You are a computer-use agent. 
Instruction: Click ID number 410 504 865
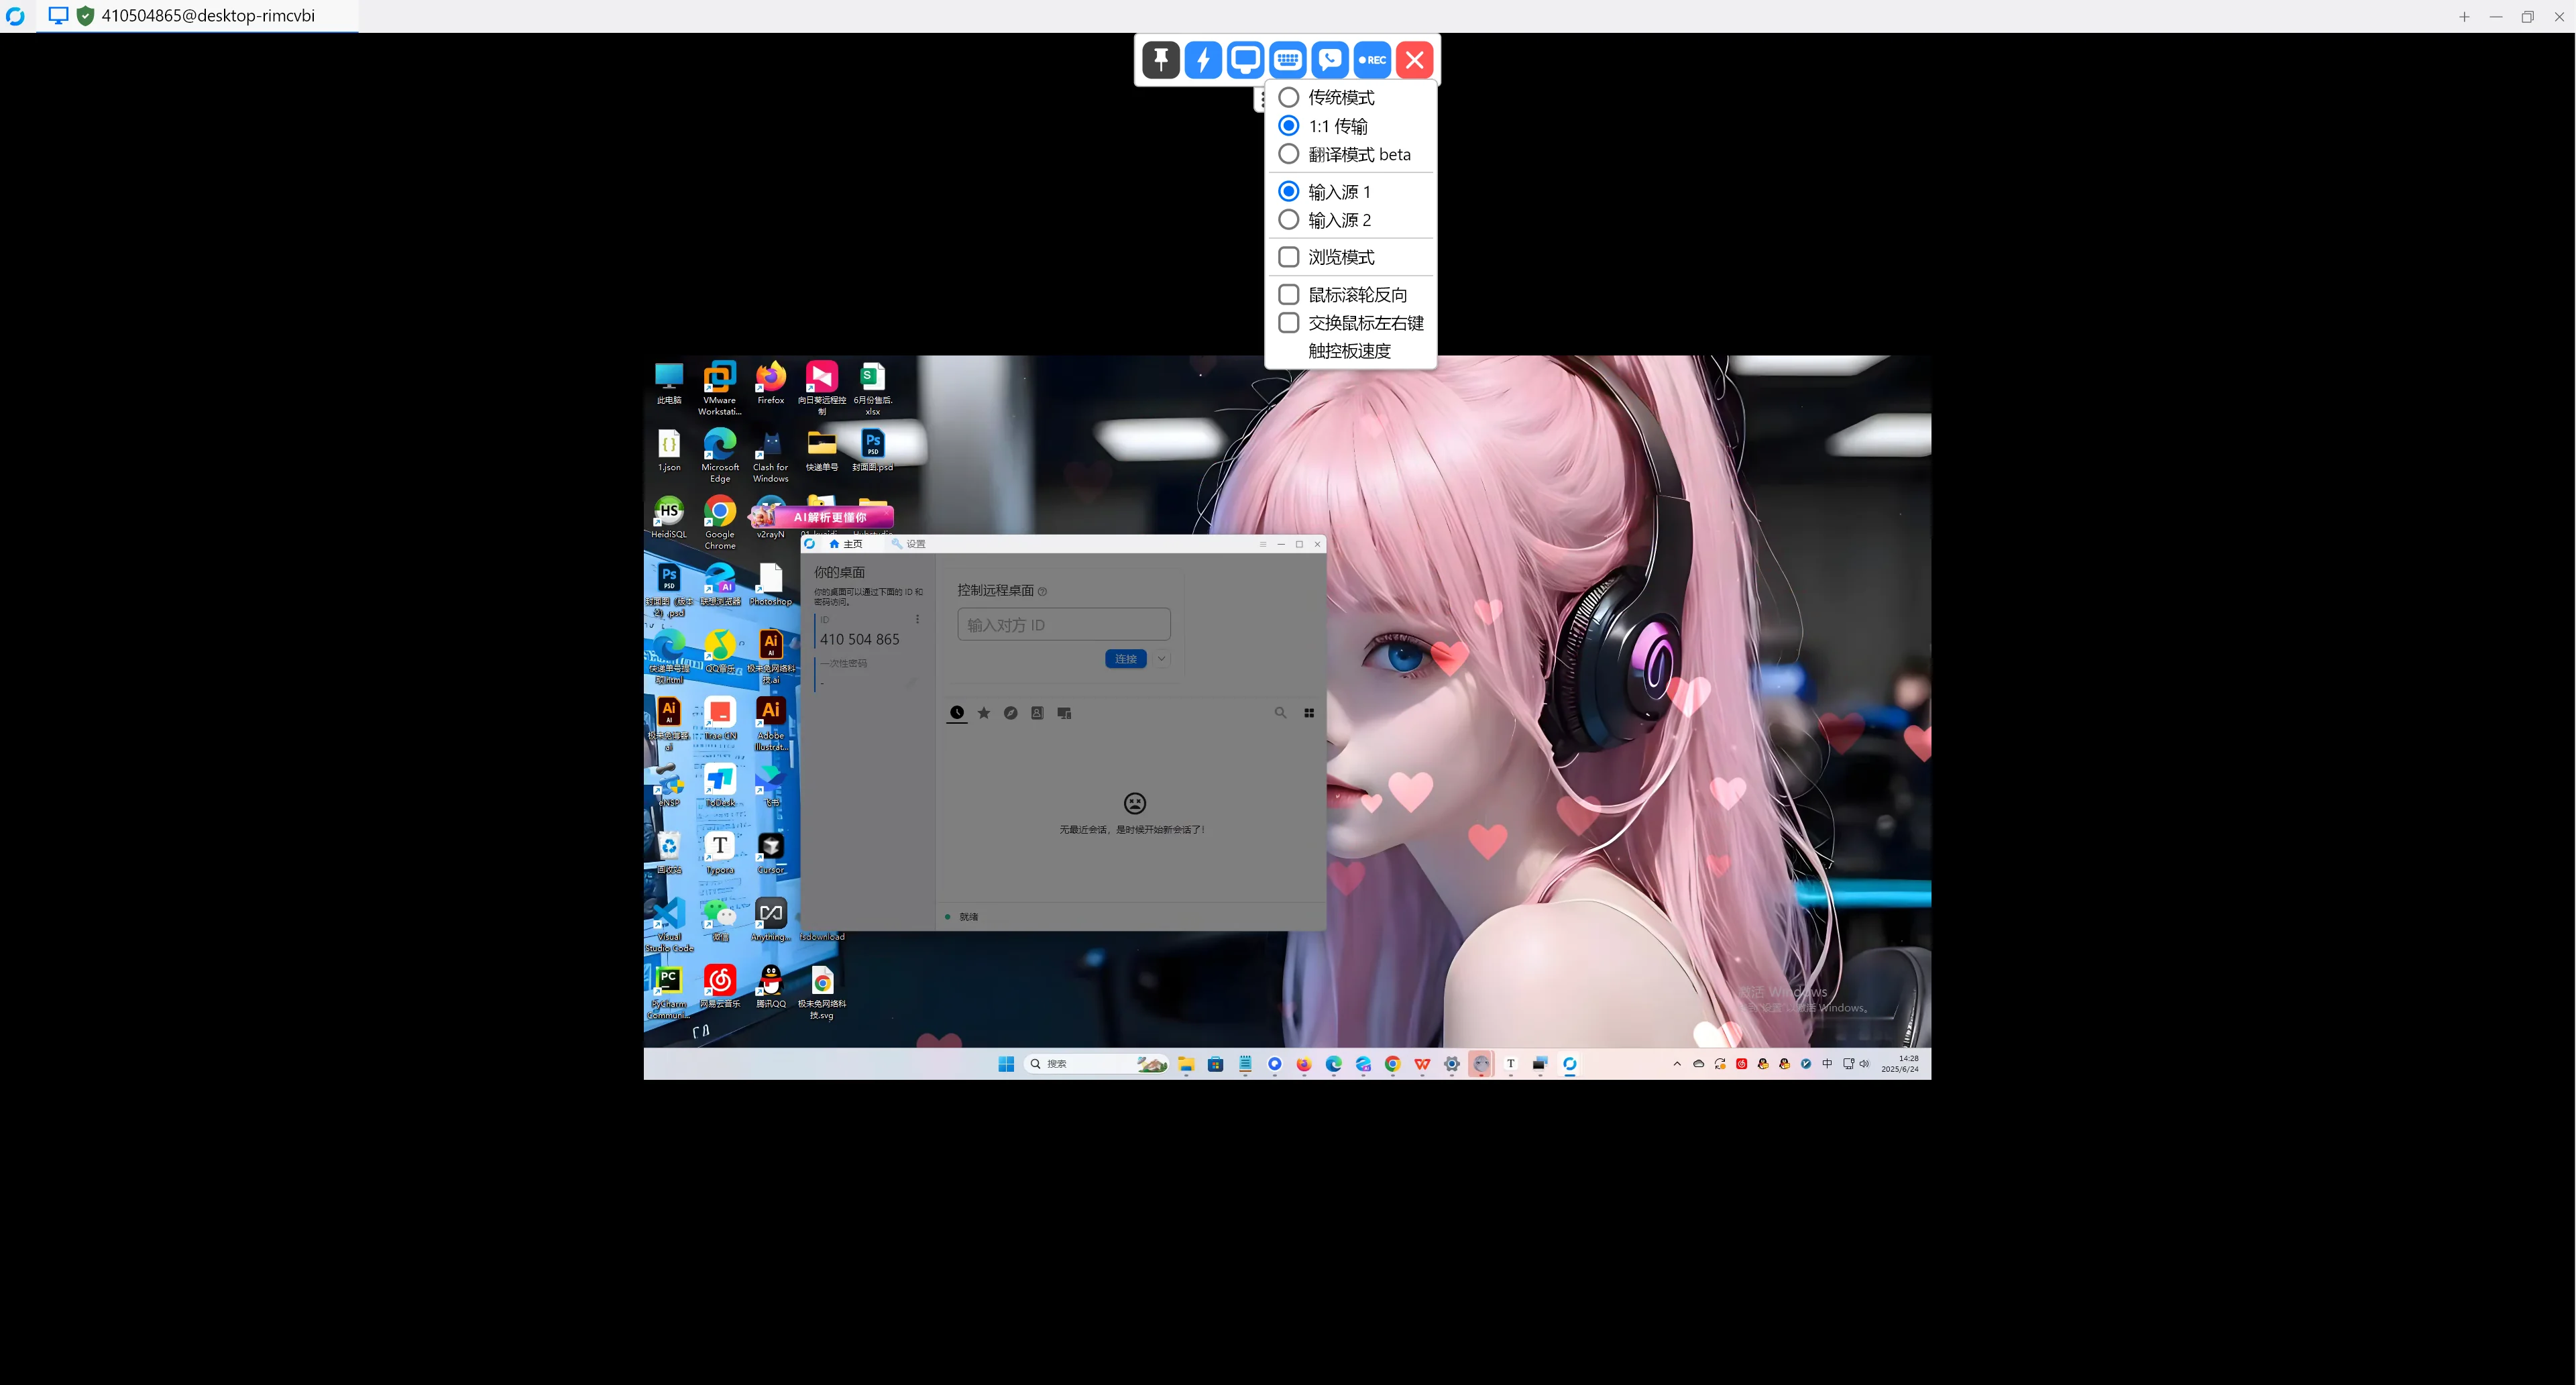pos(860,639)
